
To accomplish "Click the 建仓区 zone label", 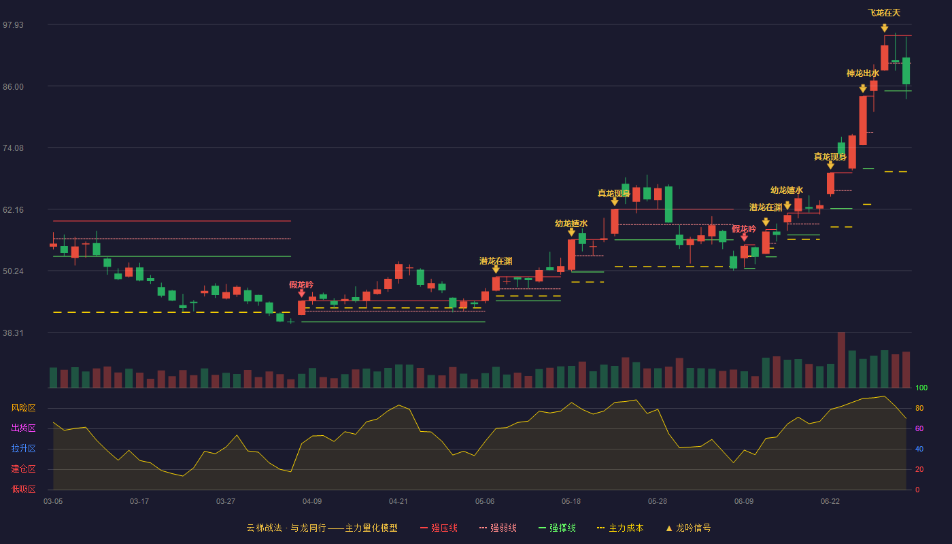I will point(23,469).
